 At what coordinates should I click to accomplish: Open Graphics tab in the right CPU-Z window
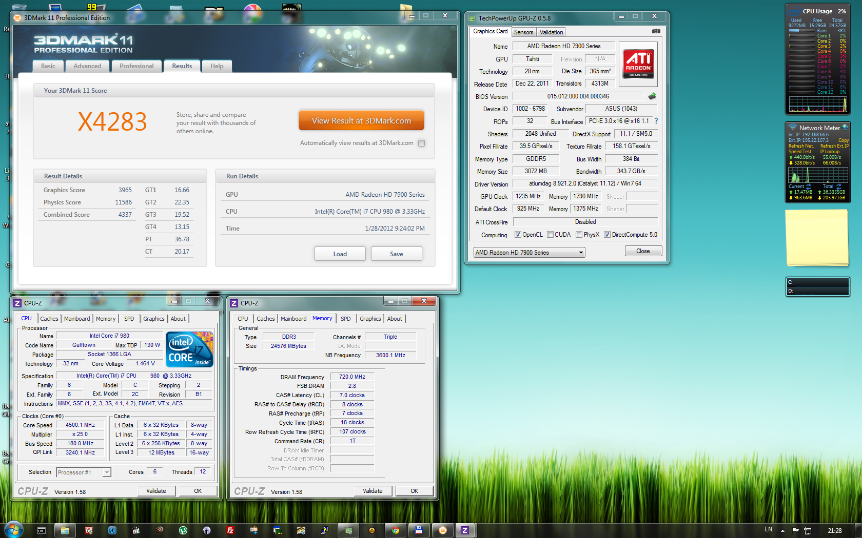(370, 319)
